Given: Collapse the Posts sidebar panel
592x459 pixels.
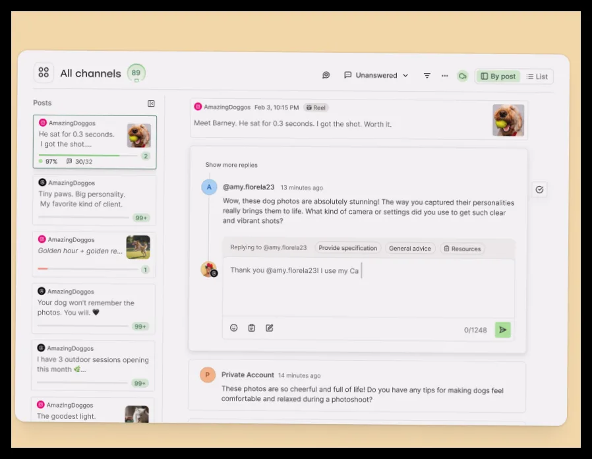Looking at the screenshot, I should point(151,104).
